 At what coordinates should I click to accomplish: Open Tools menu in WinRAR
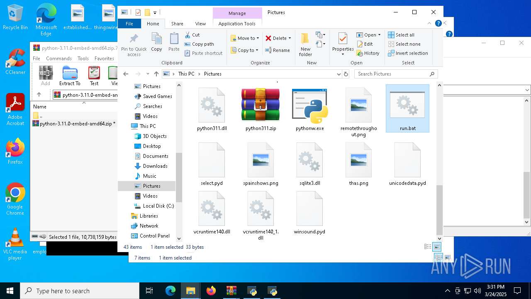point(83,59)
